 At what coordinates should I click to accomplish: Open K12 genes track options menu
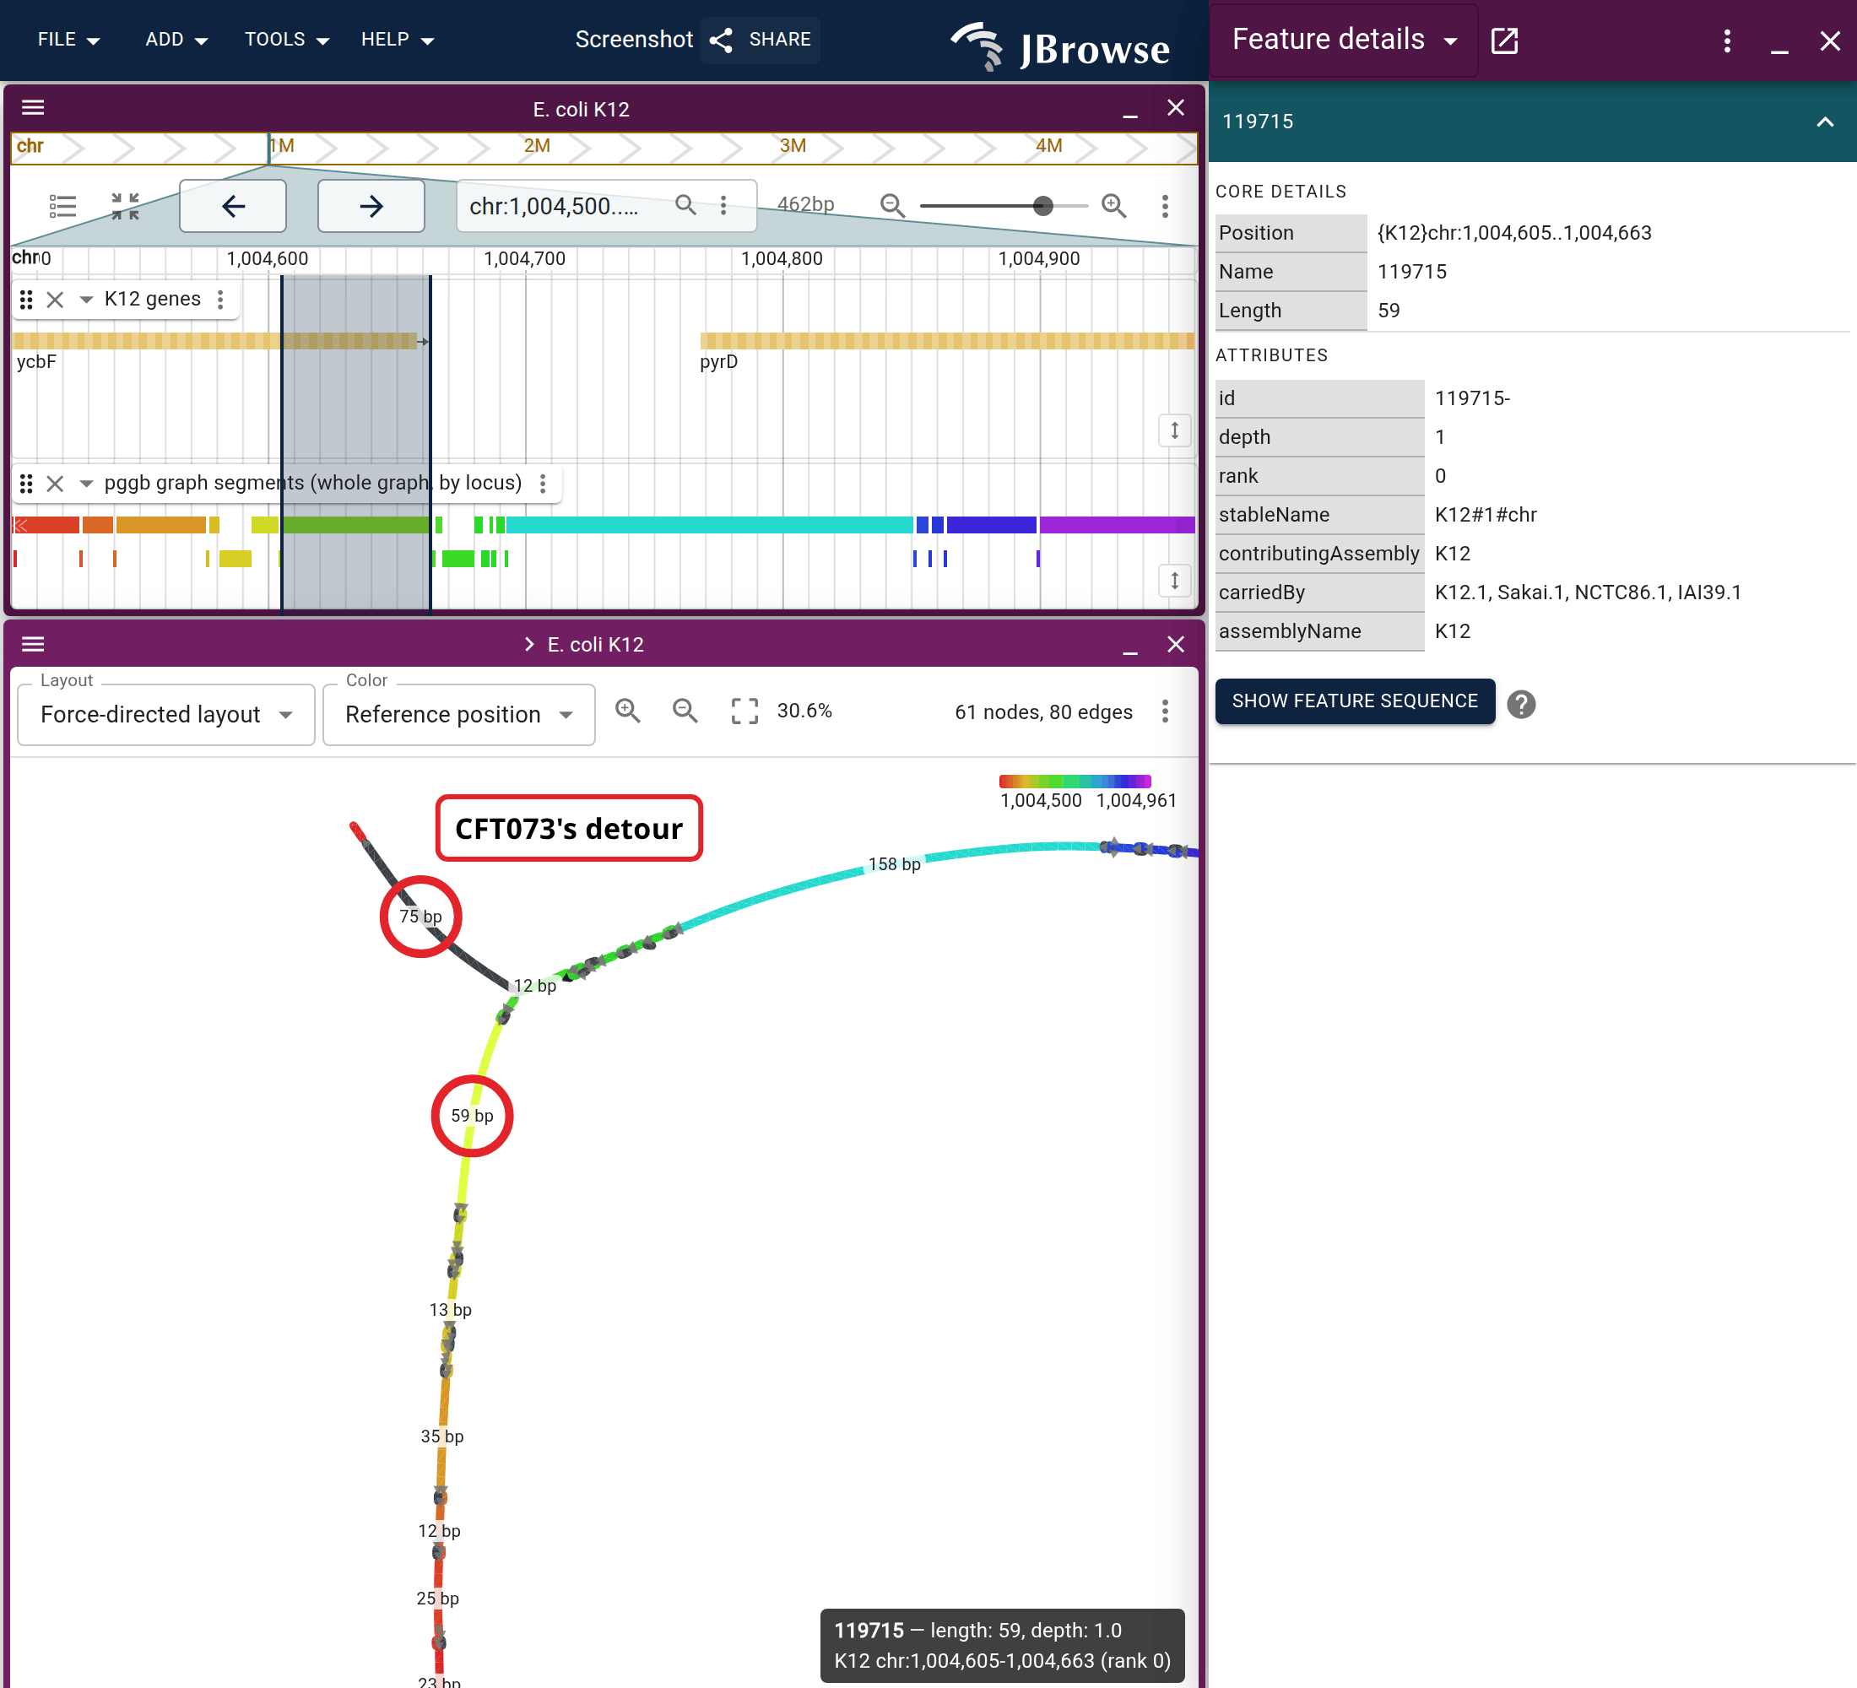pos(220,300)
